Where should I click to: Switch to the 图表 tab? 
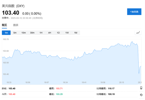[x=16, y=25]
